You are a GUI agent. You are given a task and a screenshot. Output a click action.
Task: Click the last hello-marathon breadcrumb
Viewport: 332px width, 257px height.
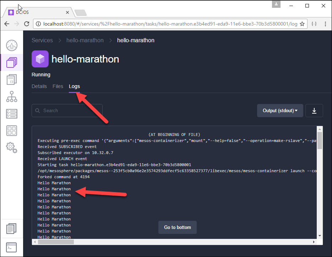(136, 40)
